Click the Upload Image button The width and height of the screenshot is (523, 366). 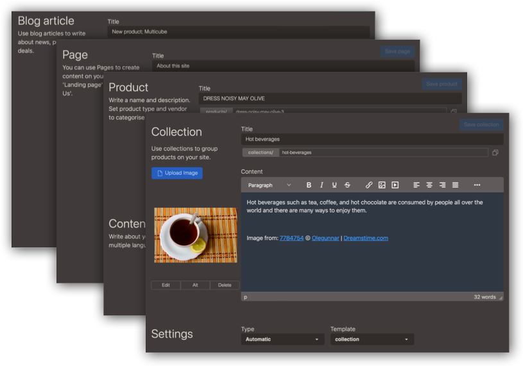coord(177,173)
